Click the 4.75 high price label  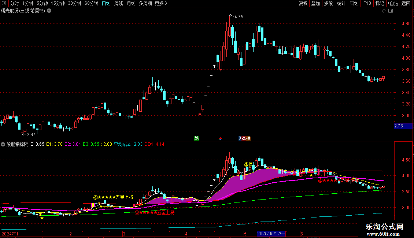[239, 16]
